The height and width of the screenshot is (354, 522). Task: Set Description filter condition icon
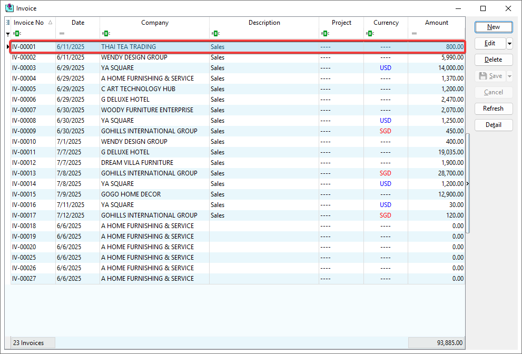[215, 33]
